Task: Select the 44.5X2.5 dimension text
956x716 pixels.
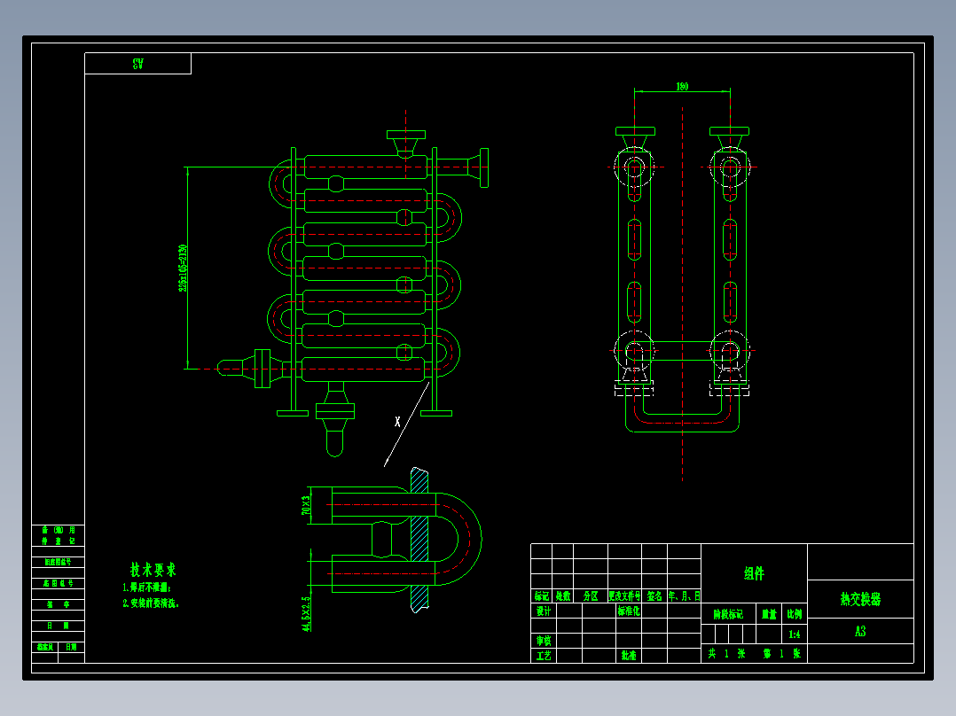Action: click(306, 613)
